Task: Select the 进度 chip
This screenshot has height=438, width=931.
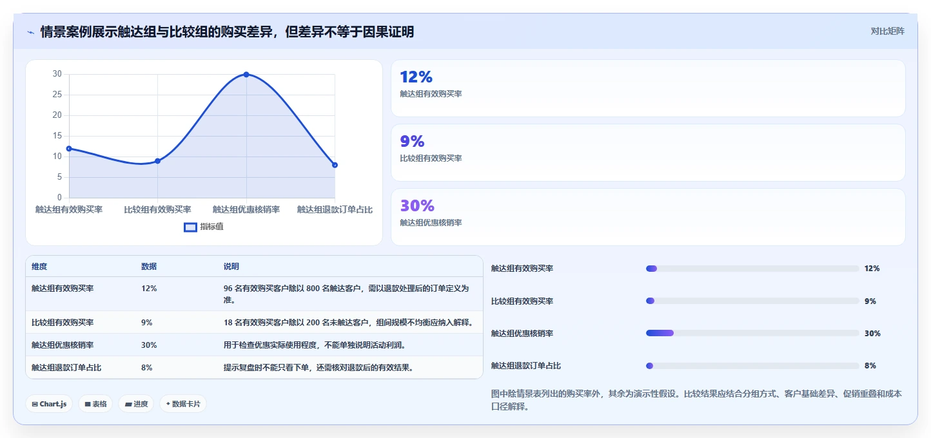Action: [x=136, y=404]
